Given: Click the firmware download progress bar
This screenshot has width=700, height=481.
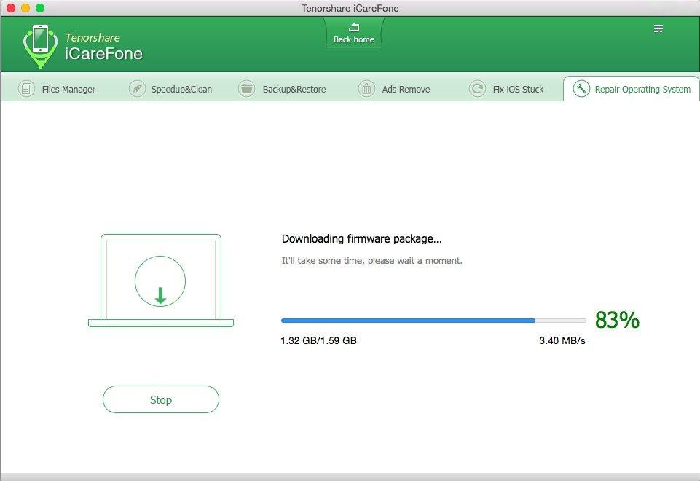Looking at the screenshot, I should click(433, 321).
